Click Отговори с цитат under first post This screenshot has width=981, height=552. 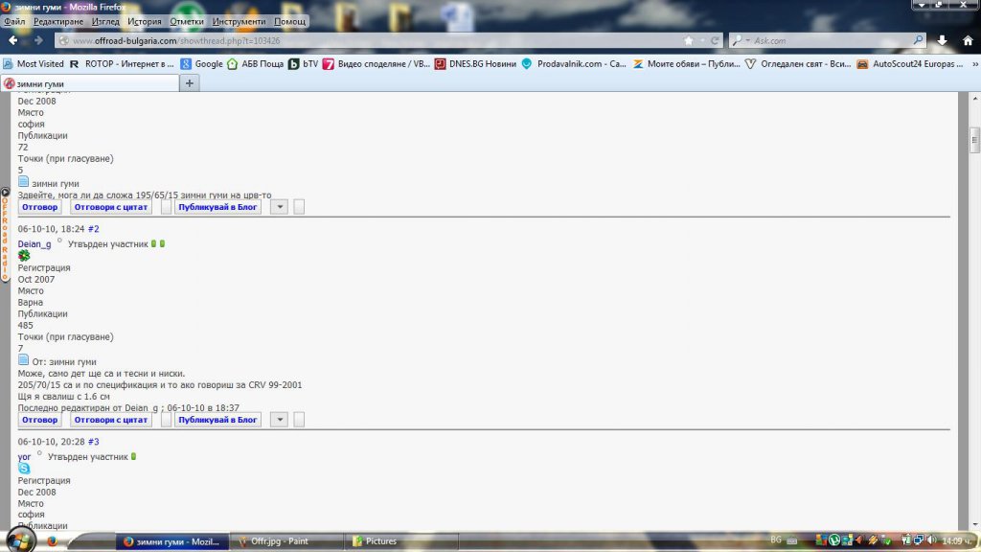coord(111,207)
